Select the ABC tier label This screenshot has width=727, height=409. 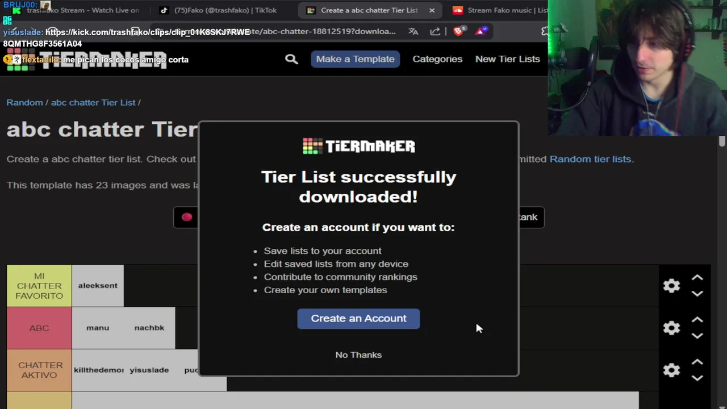pos(39,328)
